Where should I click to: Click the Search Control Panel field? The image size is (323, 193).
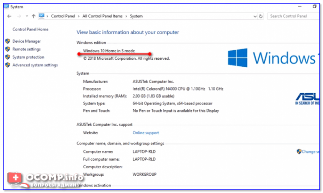click(293, 16)
